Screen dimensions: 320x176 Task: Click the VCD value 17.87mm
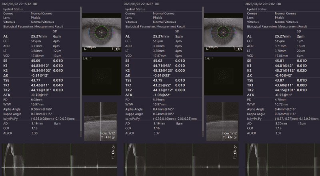pos(160,56)
